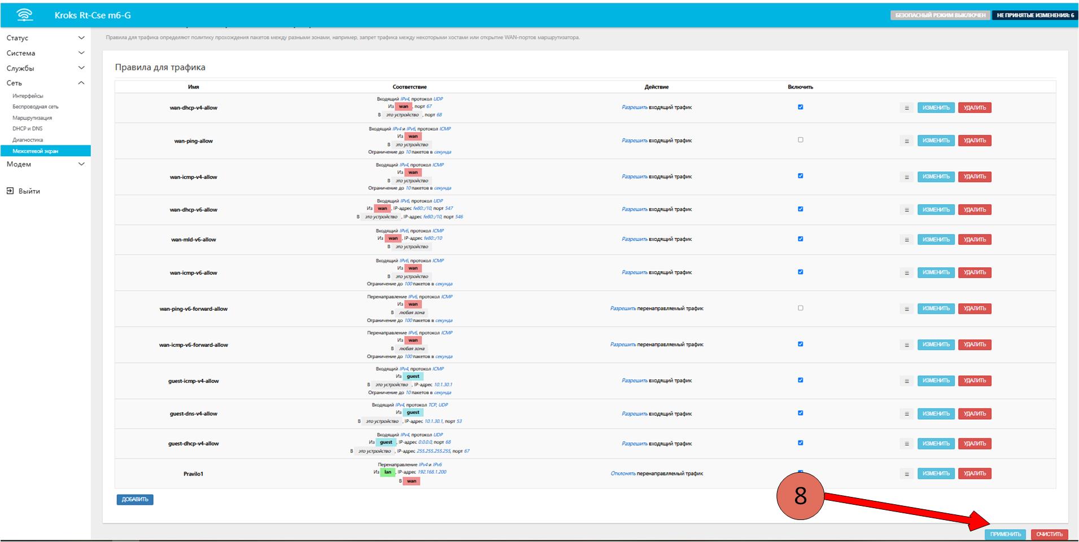Screen dimensions: 1079x542
Task: Disable the wan-dhcp-v4-allow rule checkbox
Action: [x=800, y=107]
